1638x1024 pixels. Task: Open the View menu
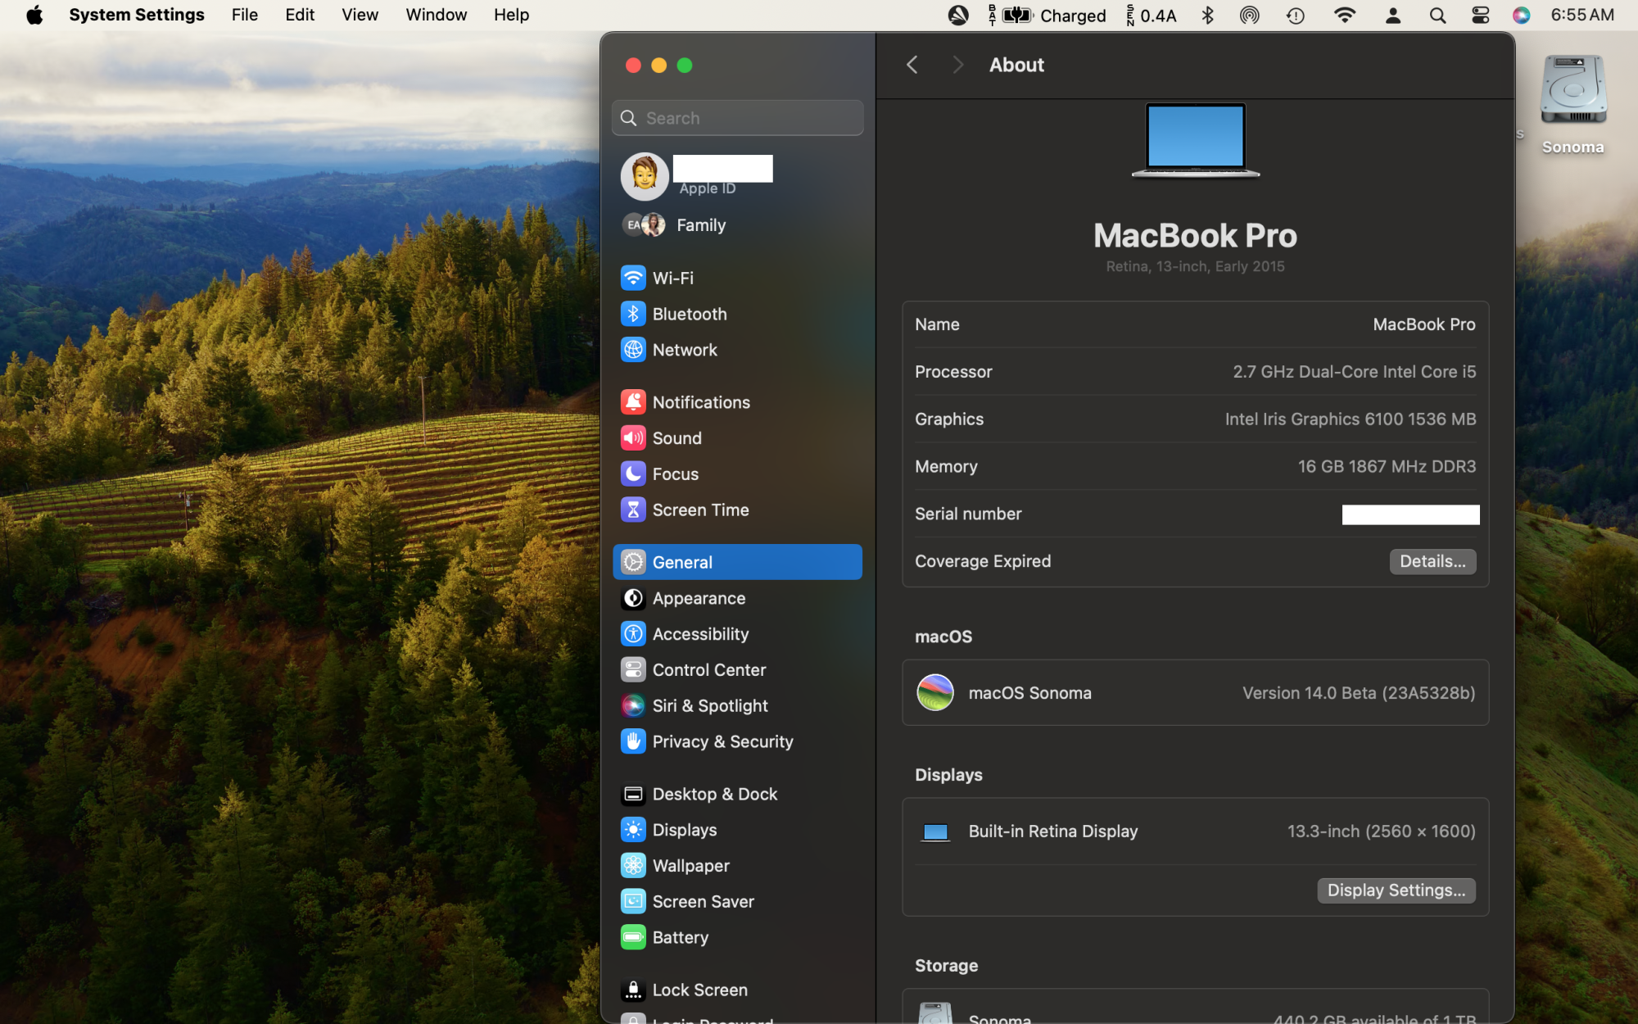point(360,15)
